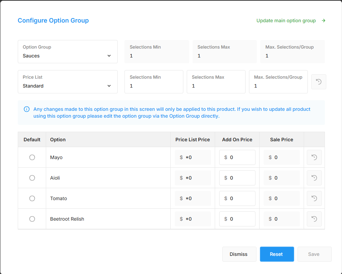Open the Price List dropdown showing Standard
Screen dimensions: 342x274
point(68,82)
